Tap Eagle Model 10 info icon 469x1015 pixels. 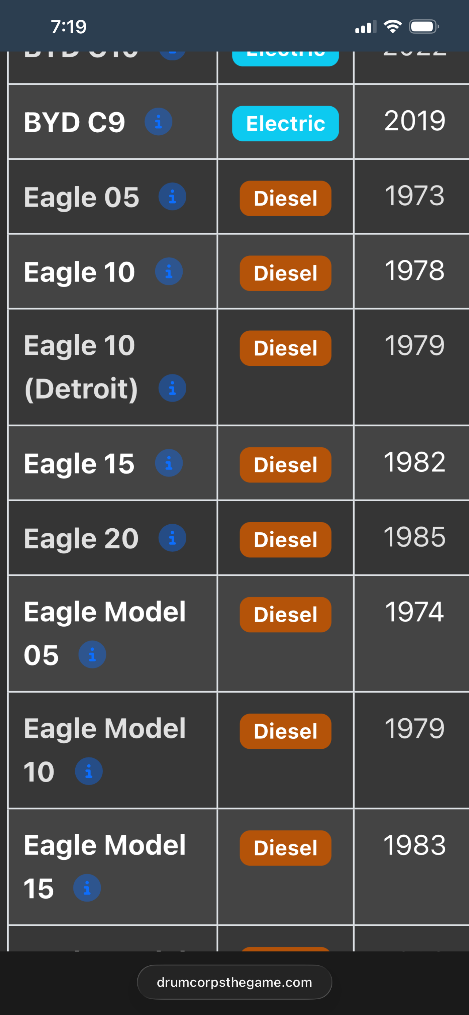pos(89,771)
